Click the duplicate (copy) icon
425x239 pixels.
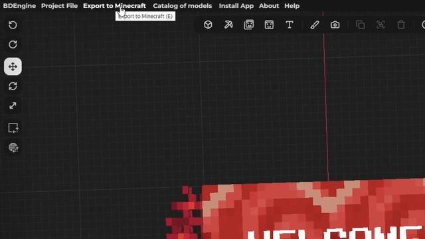coord(360,25)
